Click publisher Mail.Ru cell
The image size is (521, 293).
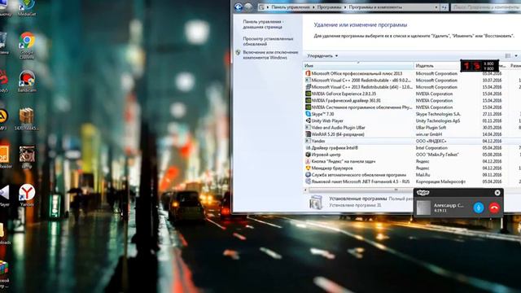tap(422, 175)
